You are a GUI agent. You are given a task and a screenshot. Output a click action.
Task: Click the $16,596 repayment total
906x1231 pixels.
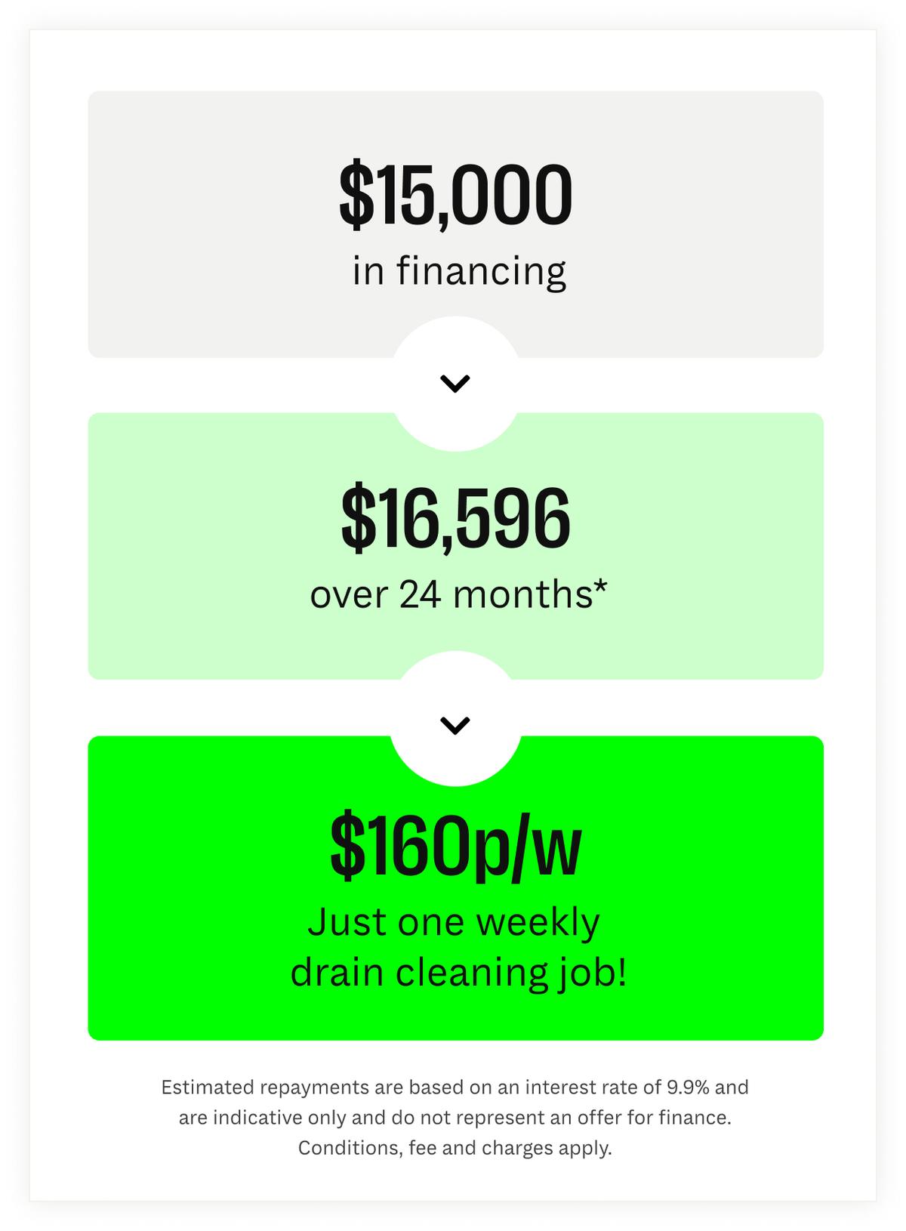(455, 518)
